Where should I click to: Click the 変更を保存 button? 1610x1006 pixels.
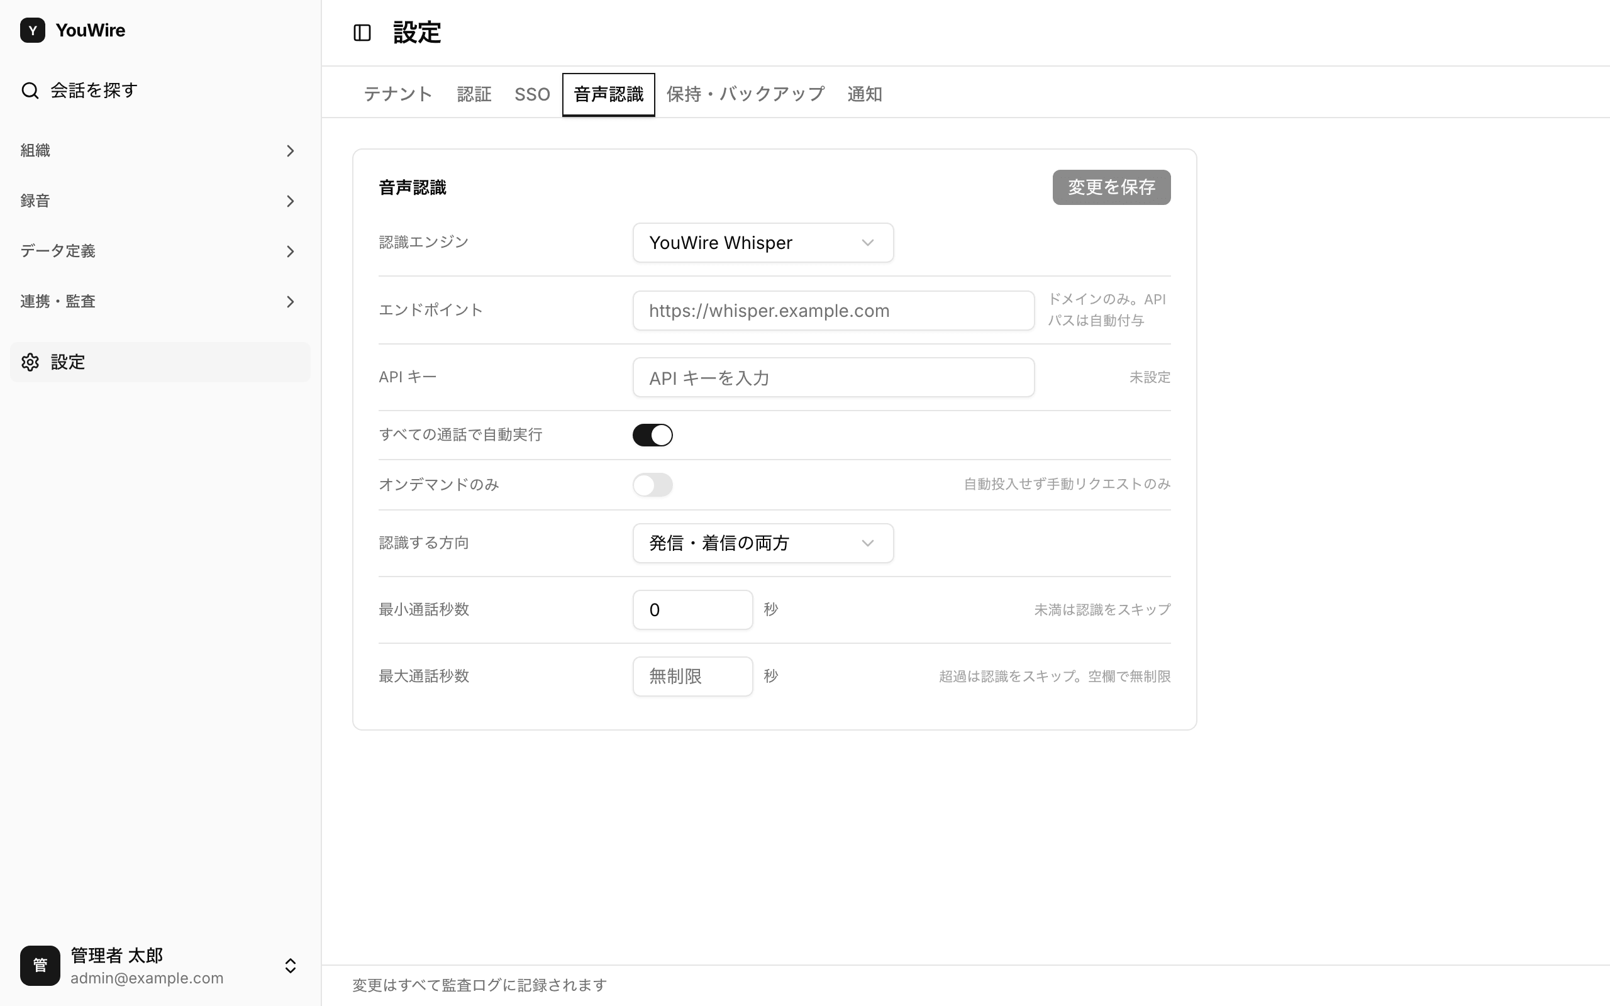coord(1111,187)
